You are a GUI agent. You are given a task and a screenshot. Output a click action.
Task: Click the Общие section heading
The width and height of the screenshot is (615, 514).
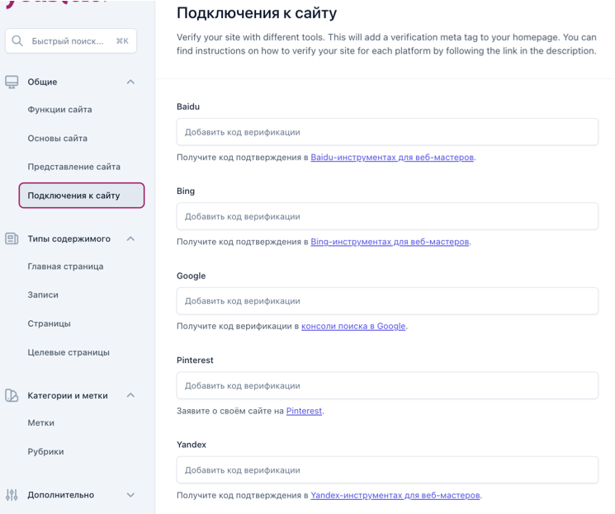coord(42,82)
